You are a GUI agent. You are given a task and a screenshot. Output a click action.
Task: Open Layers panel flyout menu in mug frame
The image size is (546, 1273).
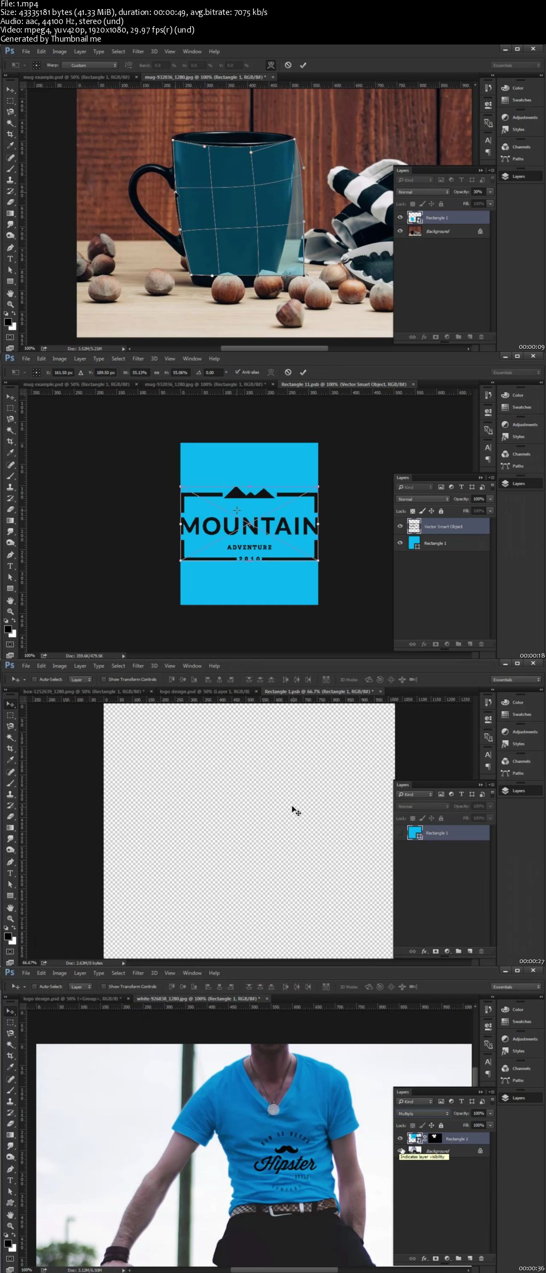coord(492,171)
